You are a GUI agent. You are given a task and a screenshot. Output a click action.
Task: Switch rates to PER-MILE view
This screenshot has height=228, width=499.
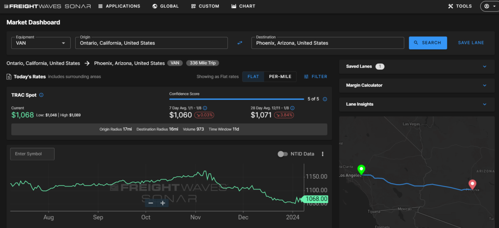[280, 77]
